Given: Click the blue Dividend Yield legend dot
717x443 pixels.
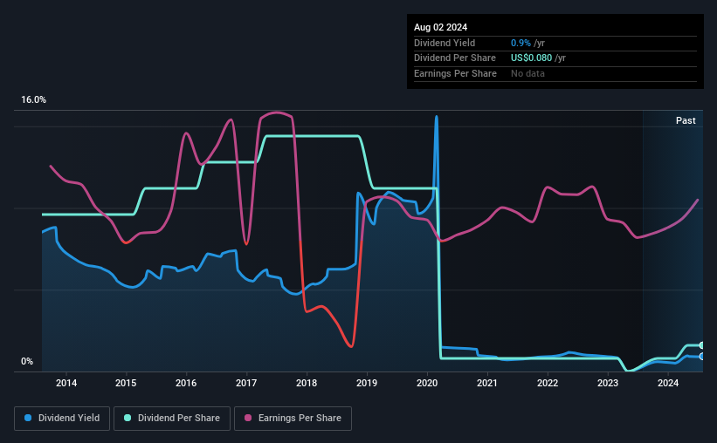Looking at the screenshot, I should tap(28, 418).
